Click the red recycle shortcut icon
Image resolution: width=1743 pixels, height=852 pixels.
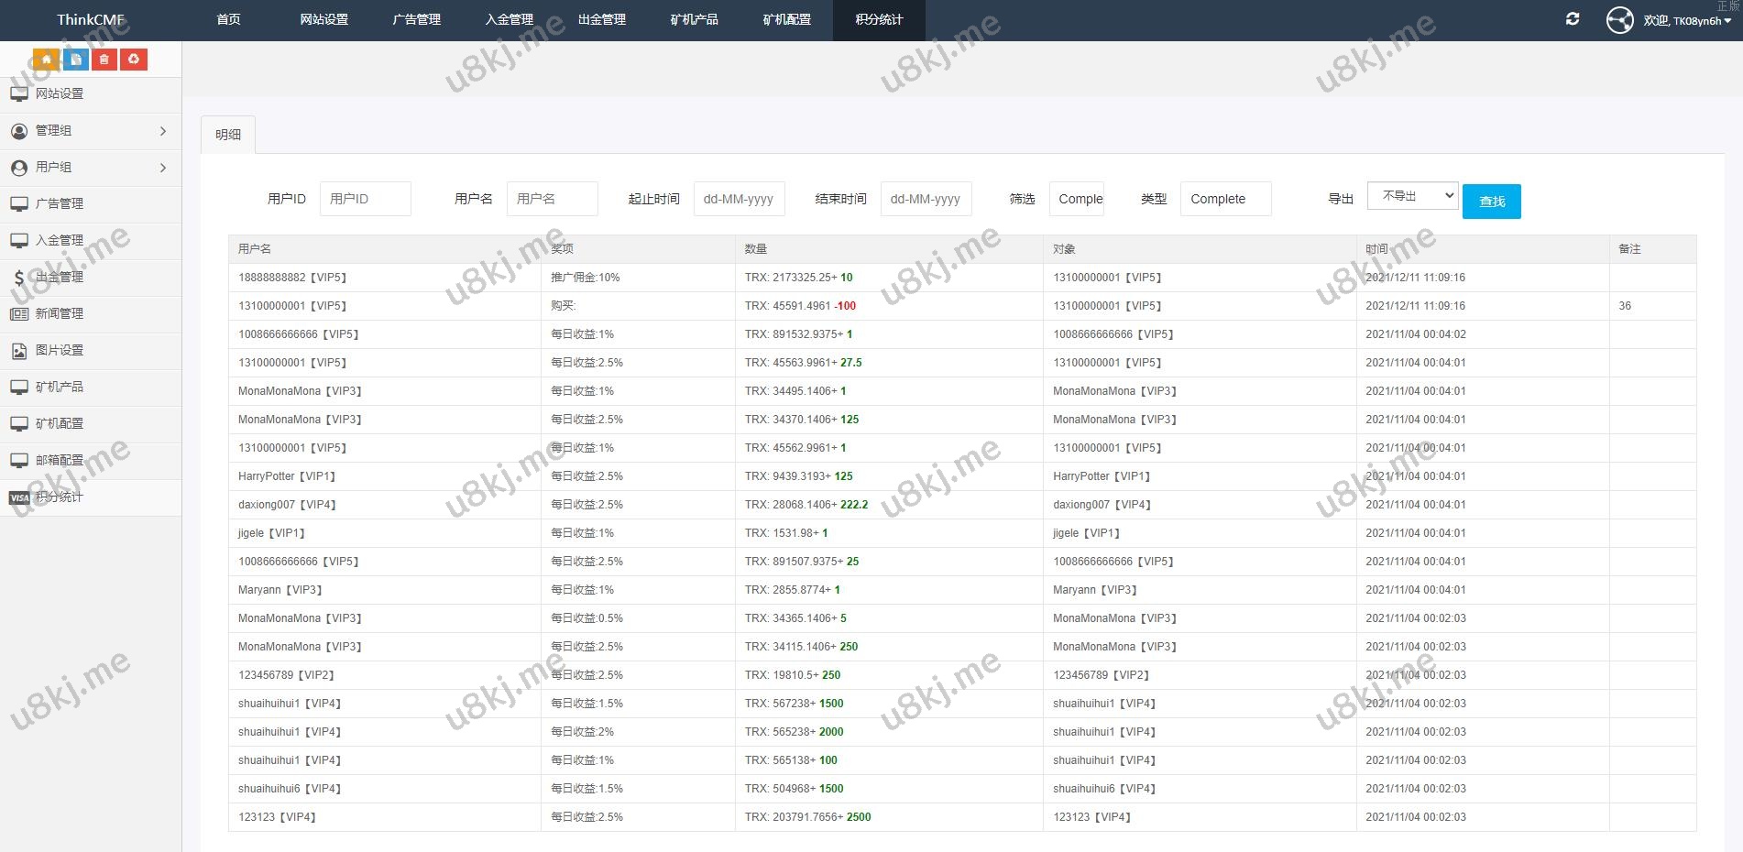(134, 60)
